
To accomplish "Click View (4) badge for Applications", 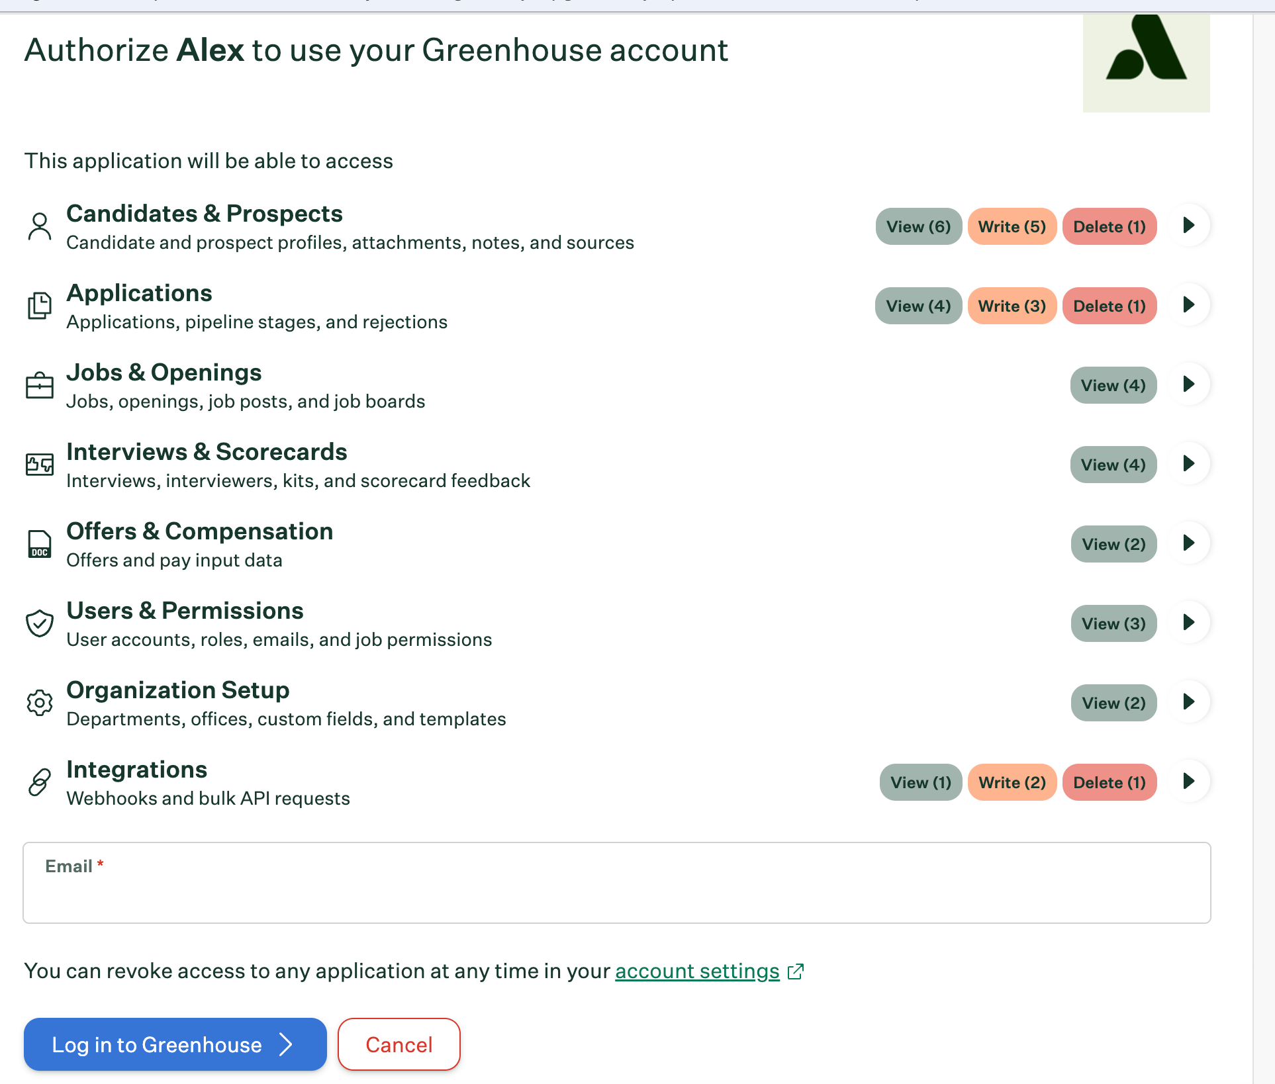I will [x=919, y=306].
